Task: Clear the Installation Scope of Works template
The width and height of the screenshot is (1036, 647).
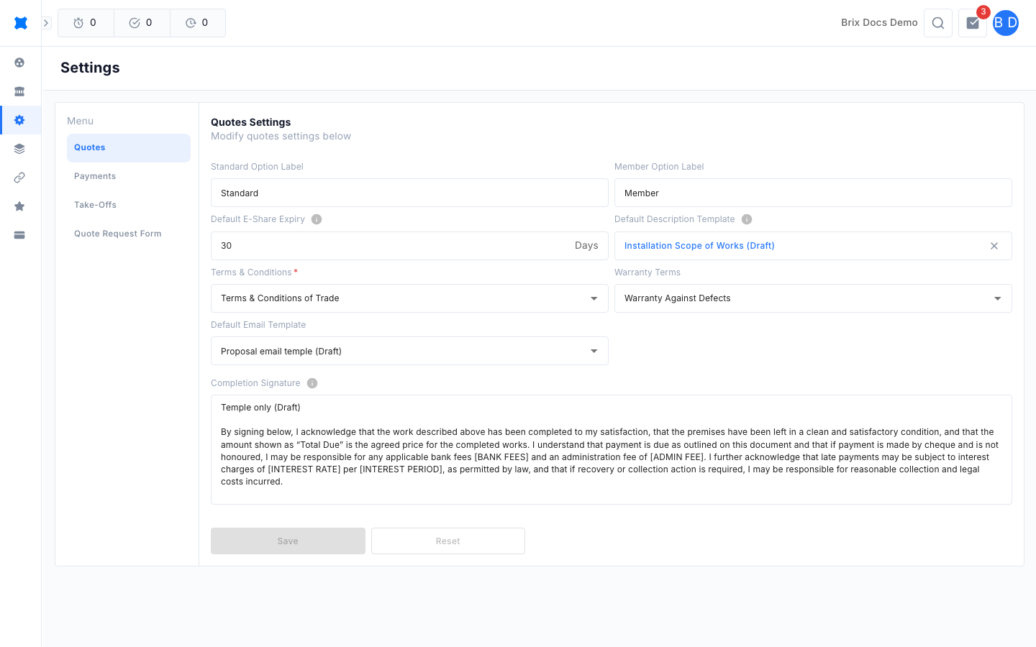Action: 994,246
